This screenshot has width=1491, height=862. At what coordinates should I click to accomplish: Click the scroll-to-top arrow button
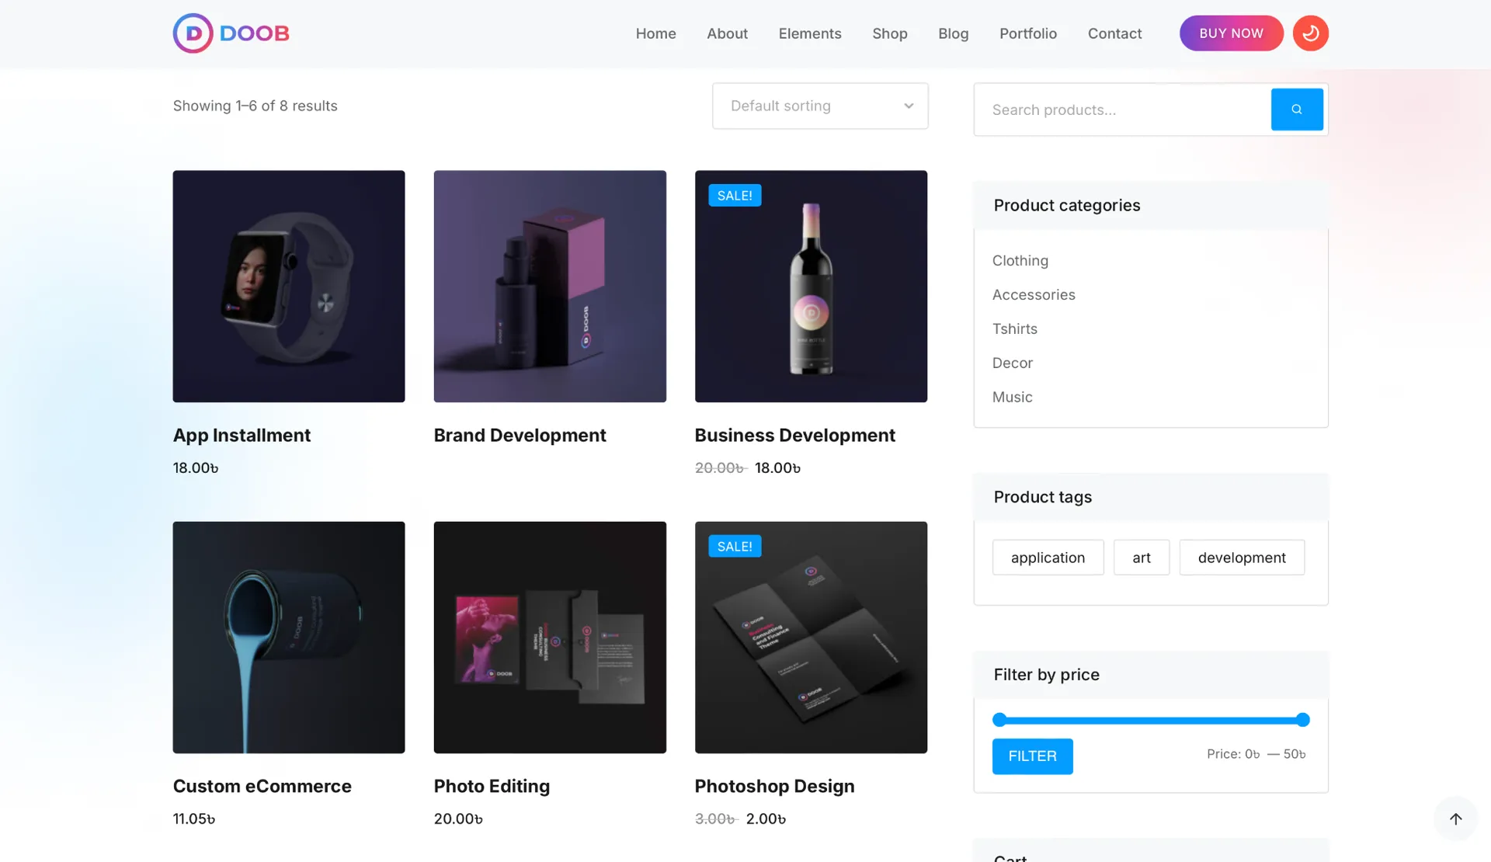coord(1455,819)
